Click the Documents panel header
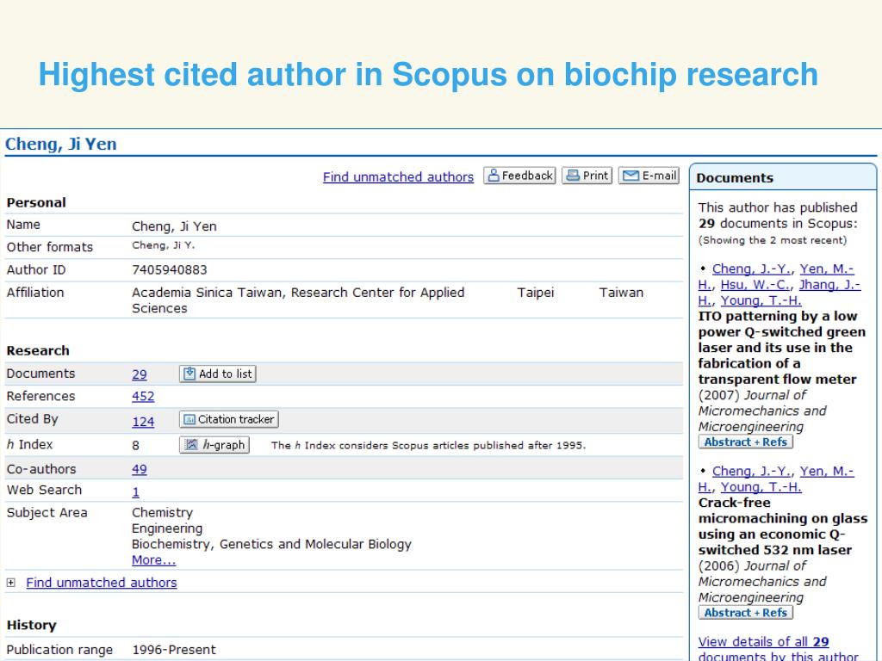Screen dimensions: 882x661 coord(782,177)
